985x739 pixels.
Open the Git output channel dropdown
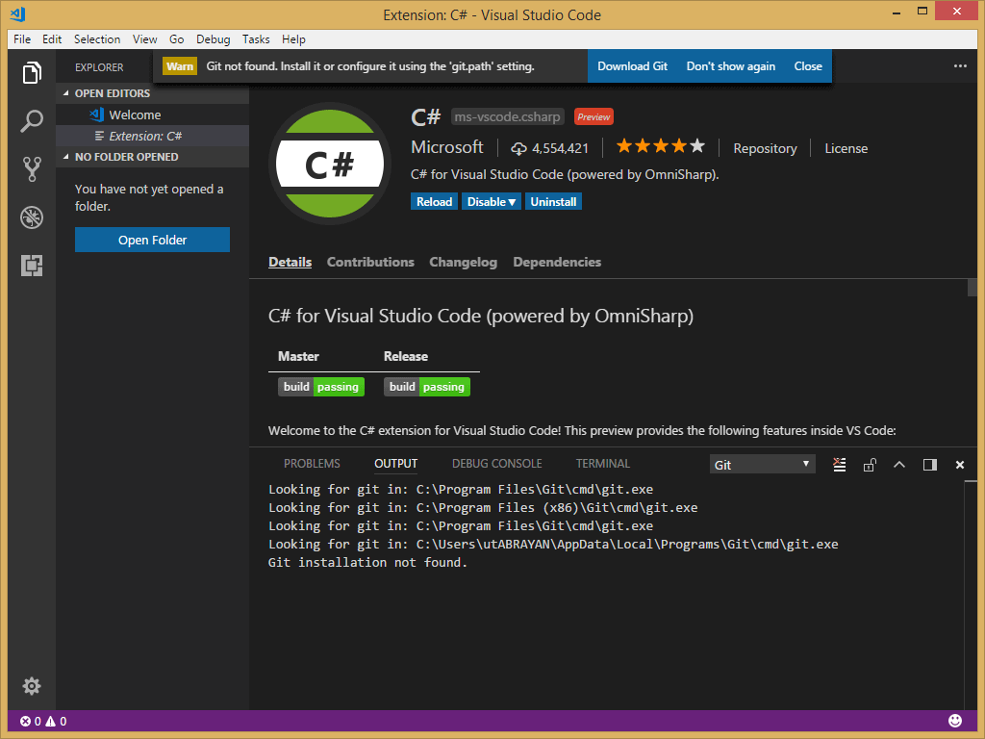(762, 465)
